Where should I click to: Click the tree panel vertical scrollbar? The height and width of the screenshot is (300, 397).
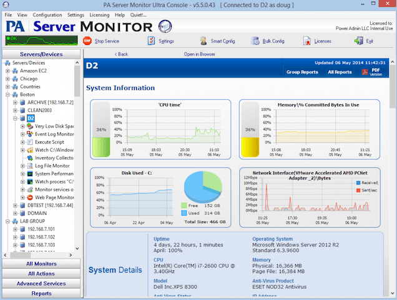77,81
